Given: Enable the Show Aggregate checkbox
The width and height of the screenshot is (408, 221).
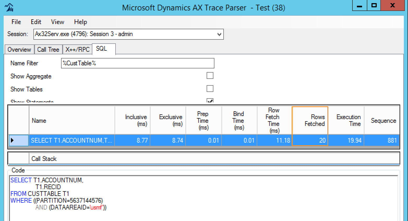Looking at the screenshot, I should click(x=210, y=76).
